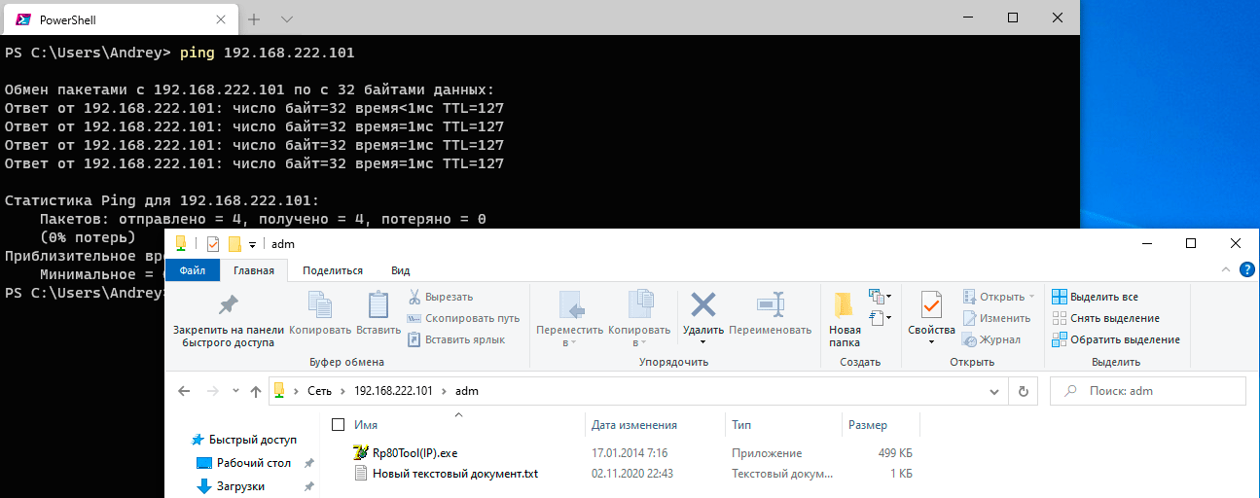Select Новый текстовый документ.txt
Viewport: 1260px width, 498px height.
(455, 474)
